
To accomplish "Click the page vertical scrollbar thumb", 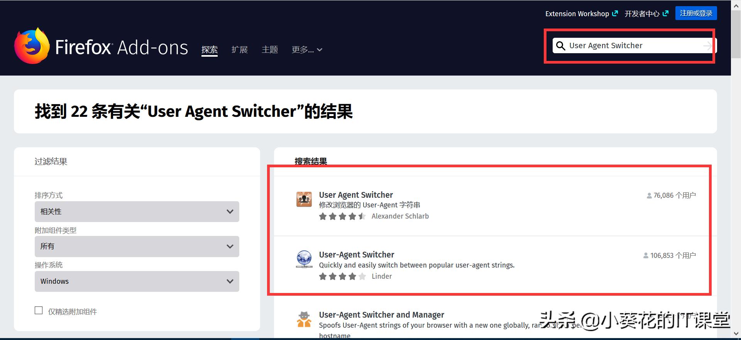I will [x=736, y=35].
